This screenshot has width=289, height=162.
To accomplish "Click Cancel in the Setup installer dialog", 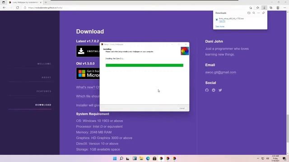I will click(182, 108).
